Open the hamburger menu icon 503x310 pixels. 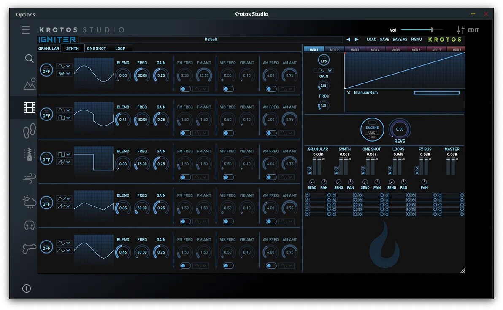(x=26, y=30)
